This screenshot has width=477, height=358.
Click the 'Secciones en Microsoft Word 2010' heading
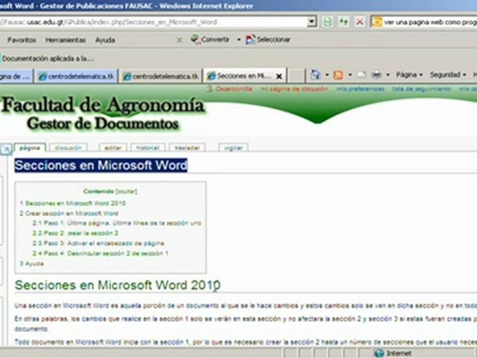click(117, 285)
